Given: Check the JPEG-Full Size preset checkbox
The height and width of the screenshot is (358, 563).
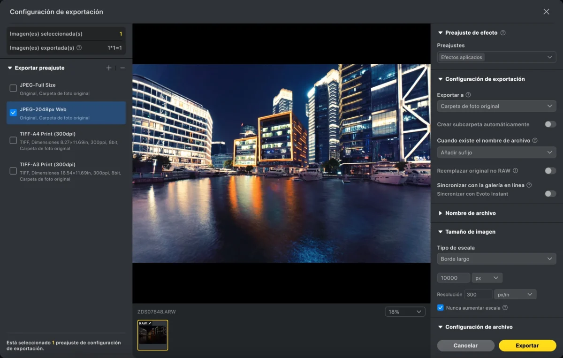Looking at the screenshot, I should [13, 88].
